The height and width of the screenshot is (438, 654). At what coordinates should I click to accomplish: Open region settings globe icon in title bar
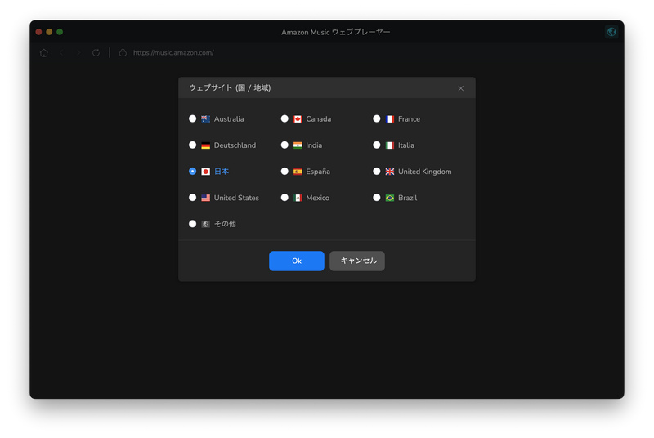tap(611, 32)
